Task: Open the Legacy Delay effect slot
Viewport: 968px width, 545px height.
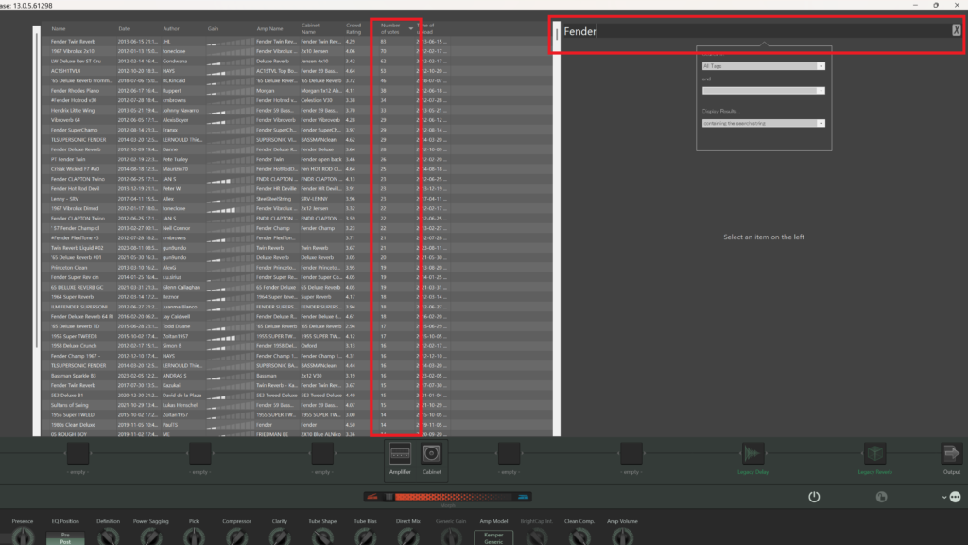Action: [x=754, y=453]
